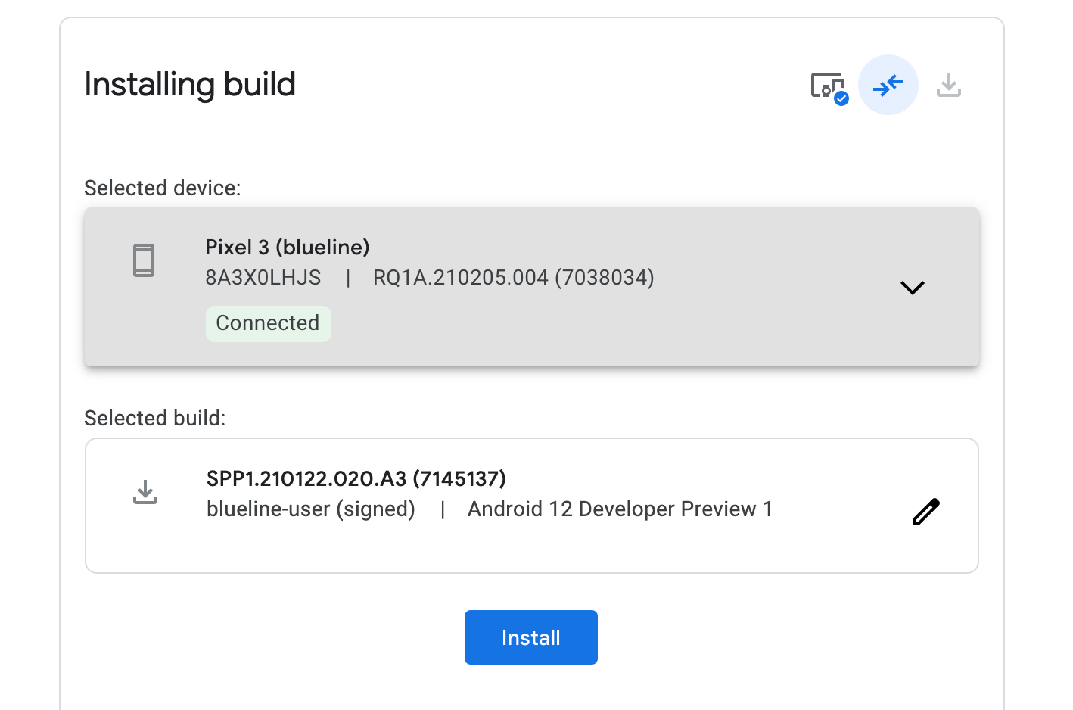Edit selected build with pencil icon
Image resolution: width=1073 pixels, height=710 pixels.
pos(925,512)
